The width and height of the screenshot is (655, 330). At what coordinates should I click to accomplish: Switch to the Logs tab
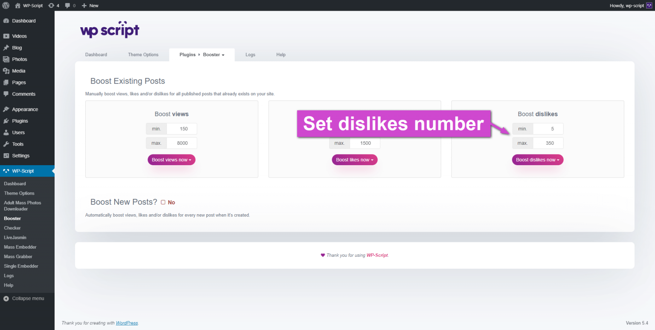click(x=250, y=55)
